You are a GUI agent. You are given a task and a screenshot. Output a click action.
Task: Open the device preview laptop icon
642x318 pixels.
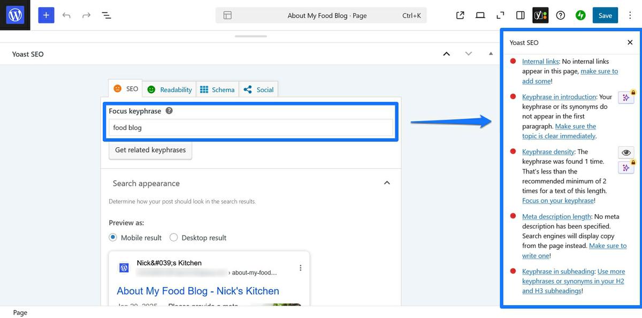click(x=480, y=15)
